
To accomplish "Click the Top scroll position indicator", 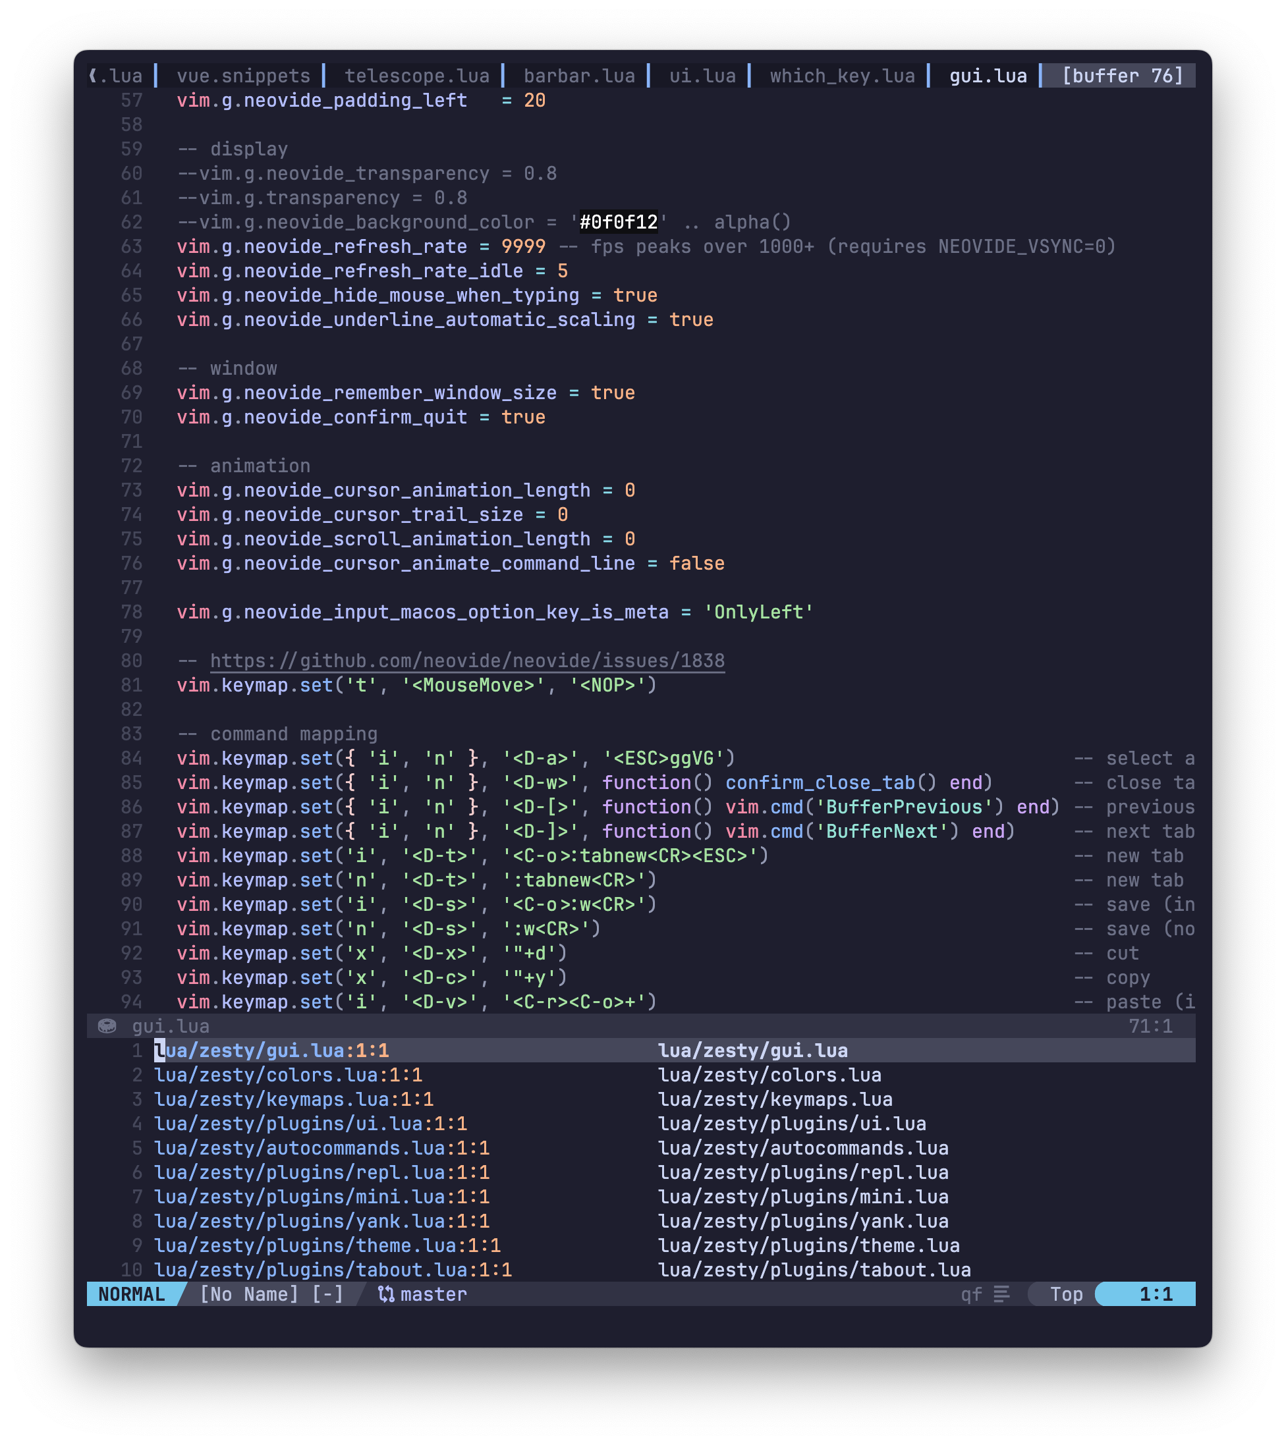I will pyautogui.click(x=1065, y=1294).
